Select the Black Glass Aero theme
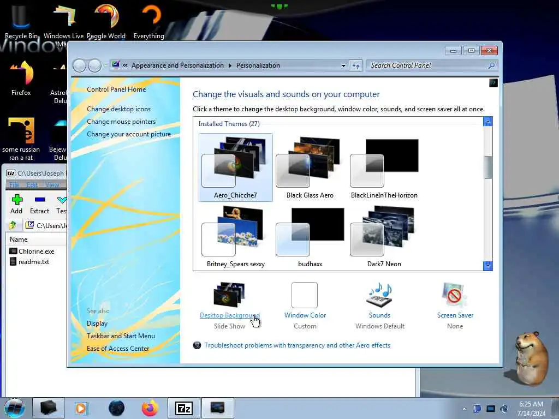The width and height of the screenshot is (559, 419). point(310,167)
